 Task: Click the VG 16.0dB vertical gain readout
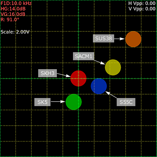[x=13, y=14]
